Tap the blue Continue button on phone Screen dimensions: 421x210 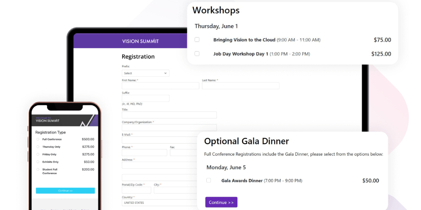click(x=65, y=191)
